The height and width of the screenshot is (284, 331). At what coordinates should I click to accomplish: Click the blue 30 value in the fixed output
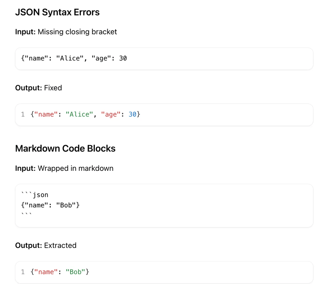pyautogui.click(x=132, y=115)
